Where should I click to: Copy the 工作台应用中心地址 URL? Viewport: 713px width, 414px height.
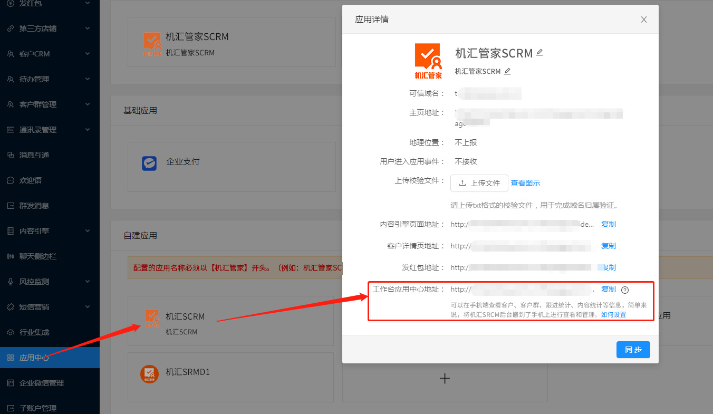(609, 289)
